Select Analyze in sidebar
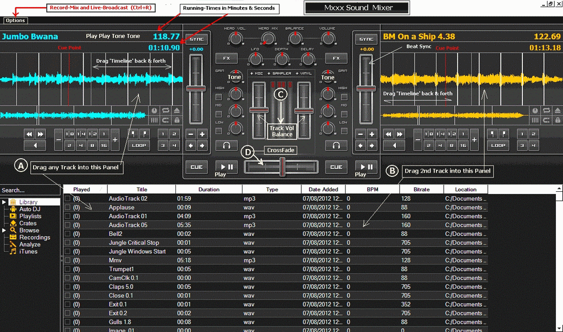This screenshot has height=332, width=563. point(30,245)
